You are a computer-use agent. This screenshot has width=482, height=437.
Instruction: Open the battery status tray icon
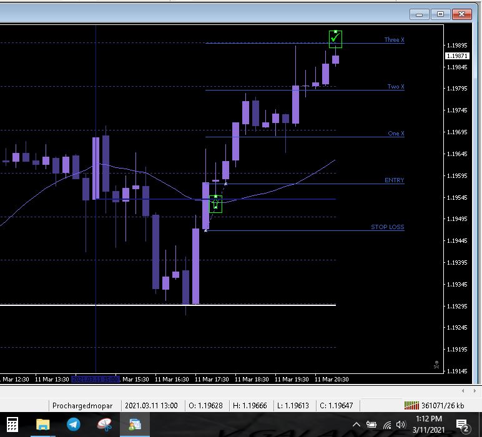pyautogui.click(x=371, y=425)
